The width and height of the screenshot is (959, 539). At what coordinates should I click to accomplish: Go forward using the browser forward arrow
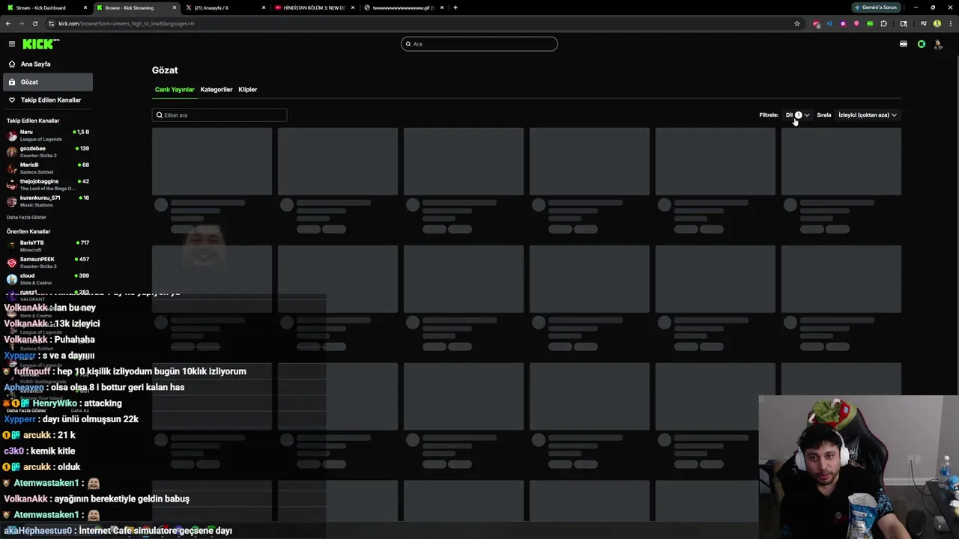[21, 23]
